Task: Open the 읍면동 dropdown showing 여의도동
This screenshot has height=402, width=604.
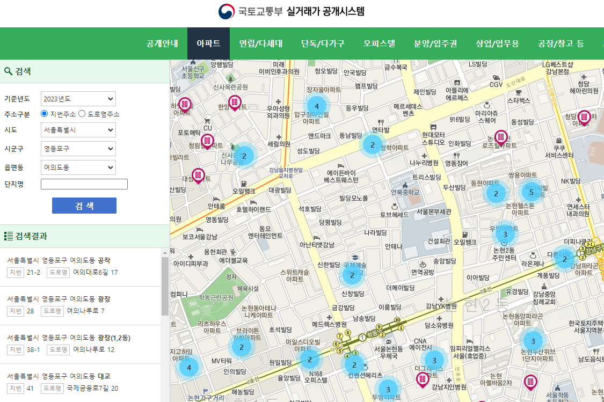Action: [78, 167]
